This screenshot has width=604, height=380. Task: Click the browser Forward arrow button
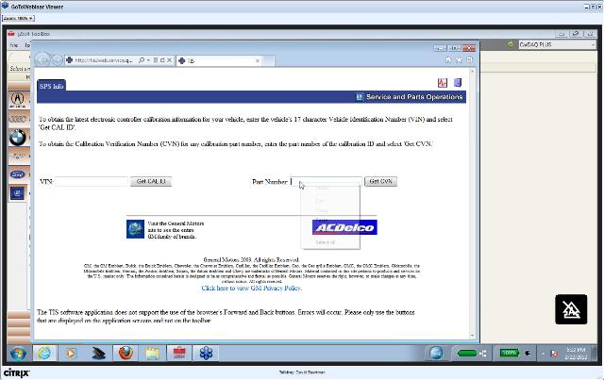(x=57, y=60)
